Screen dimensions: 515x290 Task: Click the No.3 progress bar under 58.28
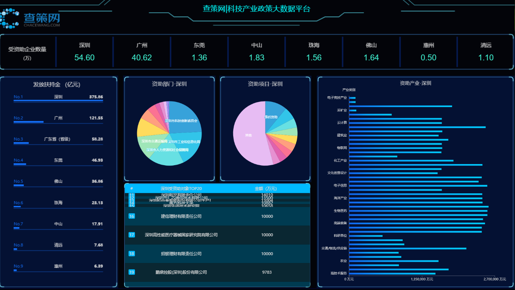21,143
